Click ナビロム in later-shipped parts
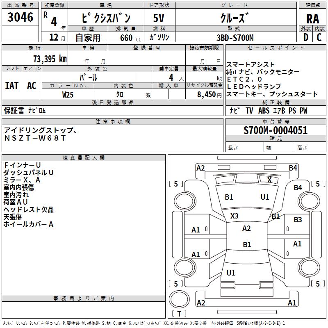Viewport: 328px width, 328px height. click(x=37, y=110)
